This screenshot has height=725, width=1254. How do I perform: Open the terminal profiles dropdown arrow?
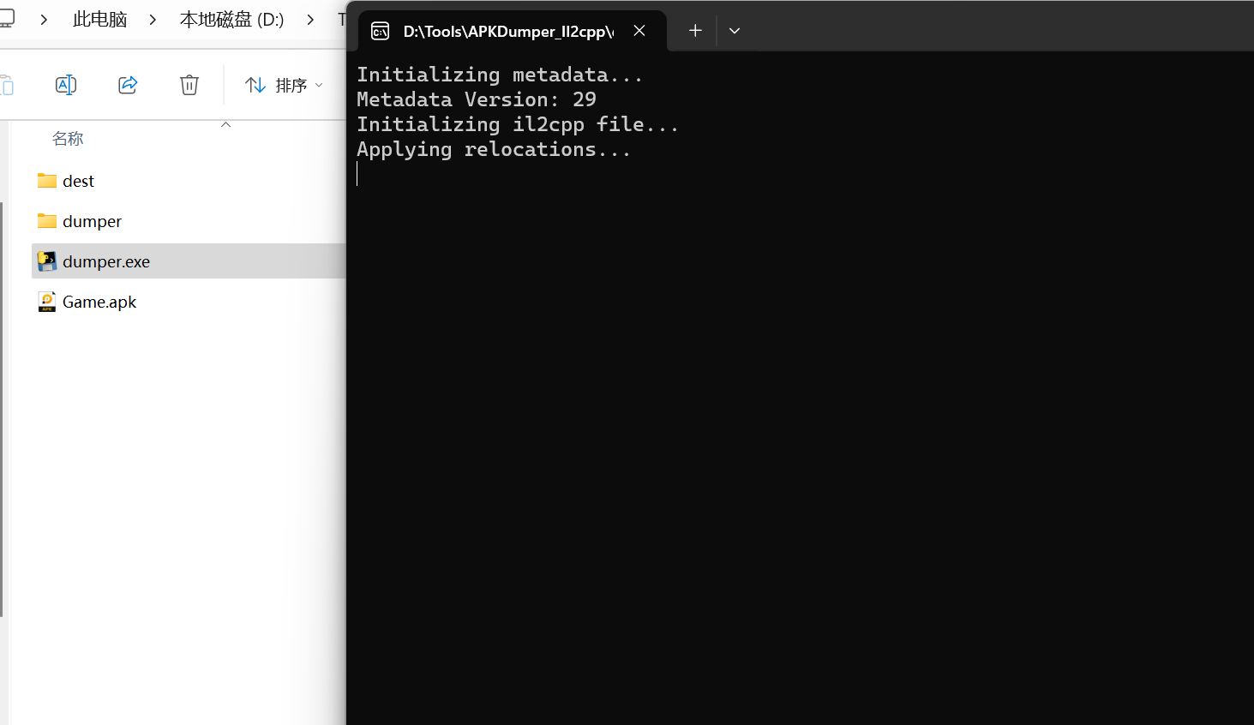coord(735,31)
